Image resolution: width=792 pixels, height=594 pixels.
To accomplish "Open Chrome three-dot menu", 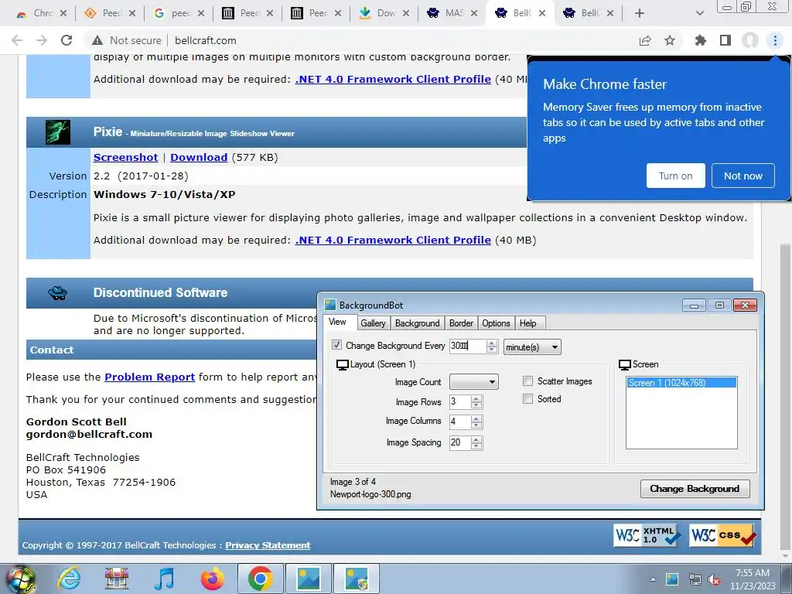I will click(775, 40).
